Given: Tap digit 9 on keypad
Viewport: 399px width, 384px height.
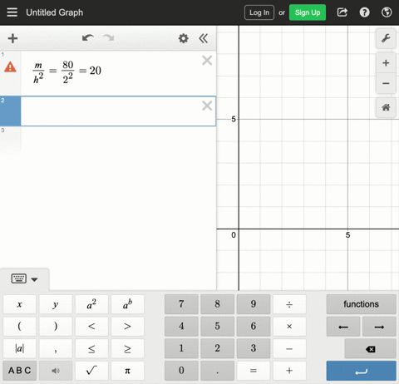Looking at the screenshot, I should point(254,304).
